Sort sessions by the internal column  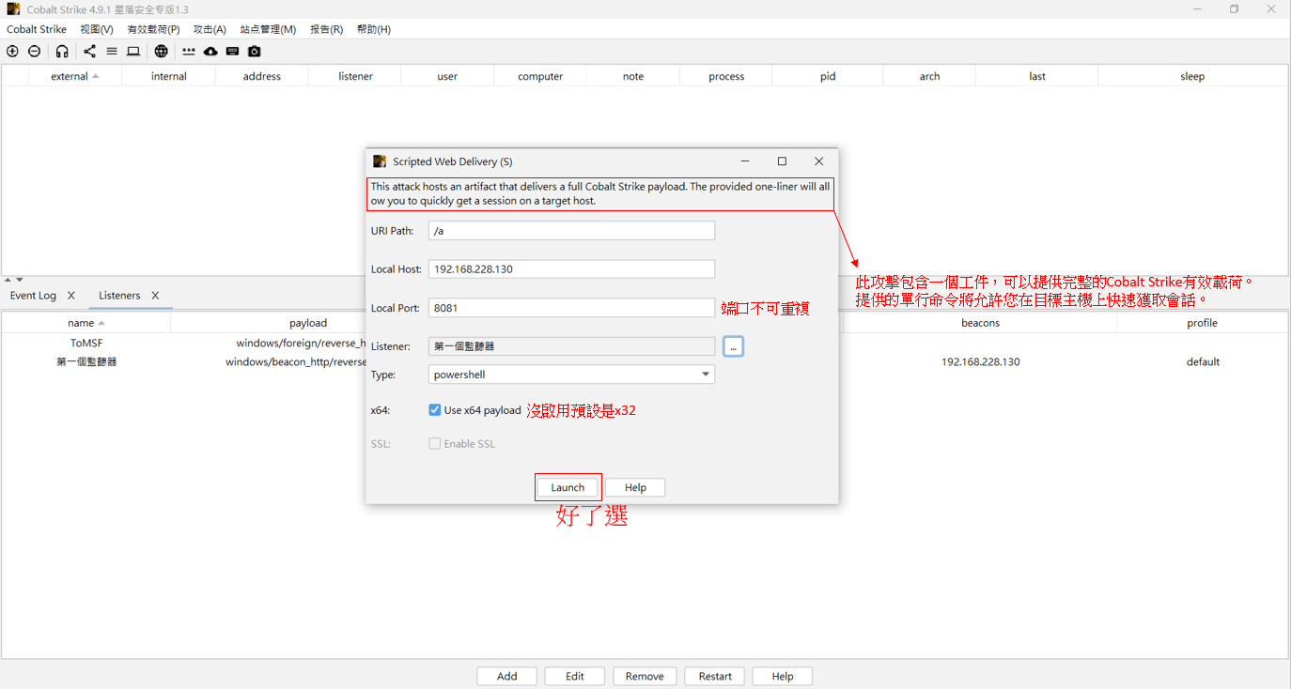tap(169, 76)
